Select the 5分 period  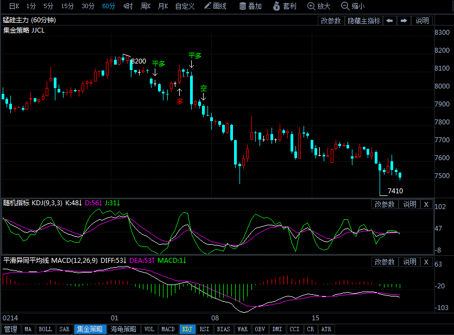[48, 6]
